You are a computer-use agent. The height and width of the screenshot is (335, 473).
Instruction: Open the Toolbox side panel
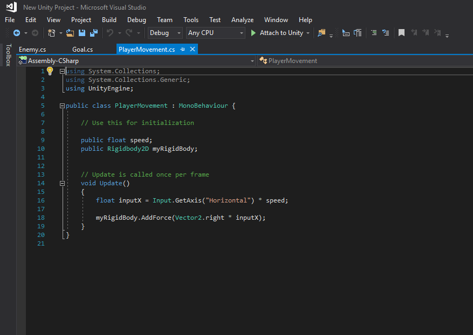[x=8, y=55]
